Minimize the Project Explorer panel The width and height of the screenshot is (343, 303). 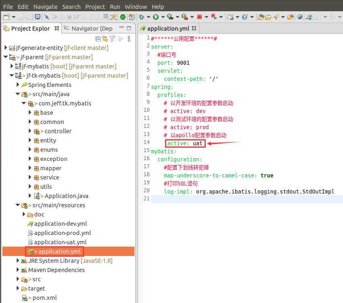[x=122, y=27]
